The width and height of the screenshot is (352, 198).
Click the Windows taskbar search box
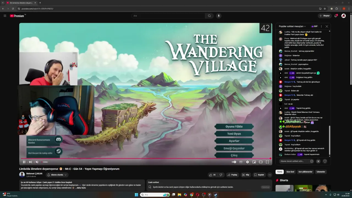click(x=155, y=195)
